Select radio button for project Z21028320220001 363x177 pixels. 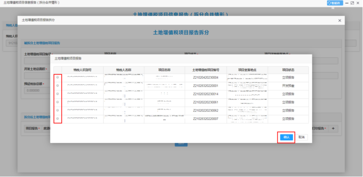(58, 85)
